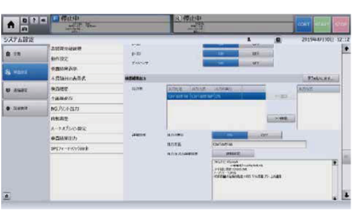
Task: Click the up arrow of the description text box scrollbar
Action: coord(335,163)
